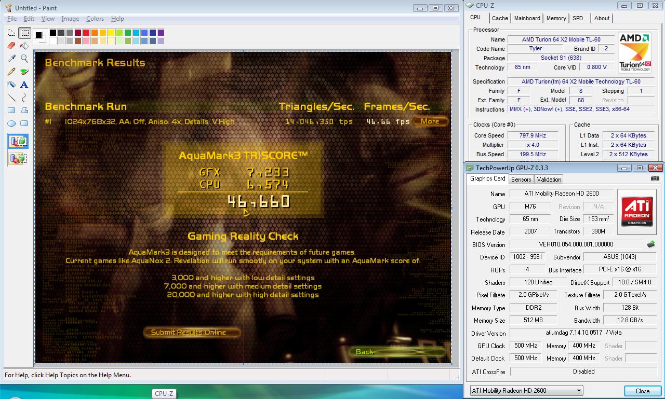Click the CPU-Z title bar icon

point(470,5)
